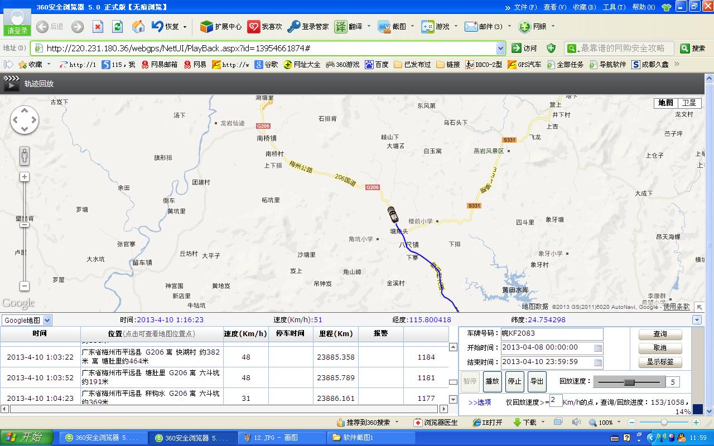Click the Street View pegman icon
This screenshot has height=446, width=714.
pos(25,156)
